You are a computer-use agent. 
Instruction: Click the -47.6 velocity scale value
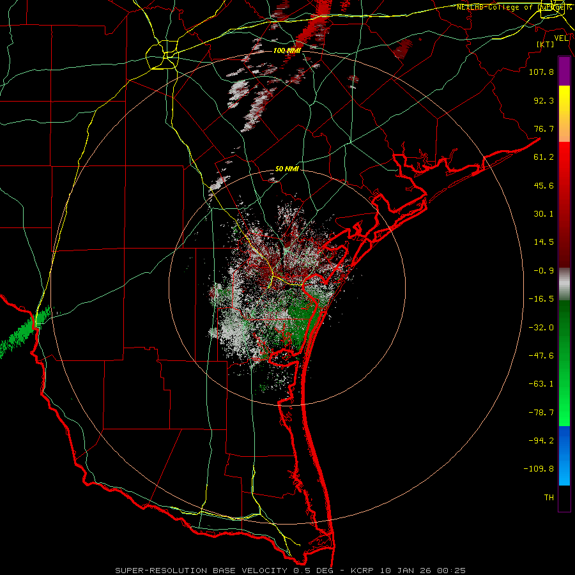coord(541,356)
